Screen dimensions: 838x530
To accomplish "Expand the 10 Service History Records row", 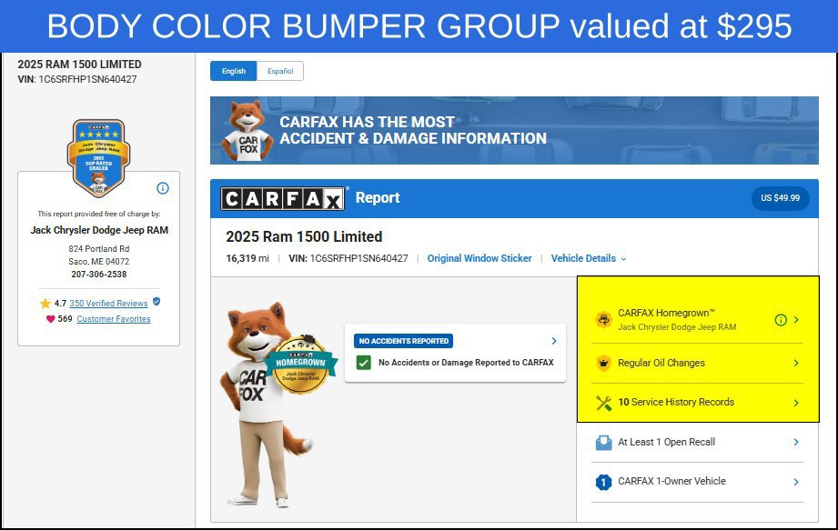I will pyautogui.click(x=697, y=403).
